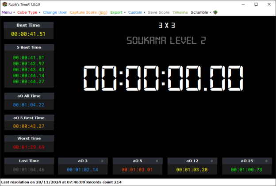Select the fastest time 00:00:41.51 in 5 Best Time

tap(28, 57)
